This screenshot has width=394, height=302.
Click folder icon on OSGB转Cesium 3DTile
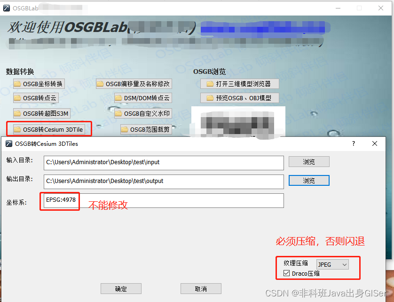(x=17, y=129)
